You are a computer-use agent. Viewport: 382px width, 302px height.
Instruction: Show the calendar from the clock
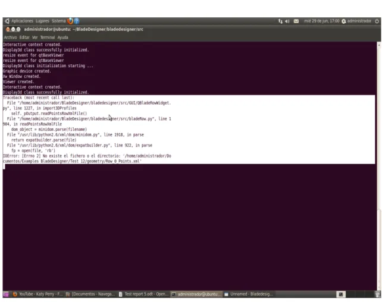(321, 21)
